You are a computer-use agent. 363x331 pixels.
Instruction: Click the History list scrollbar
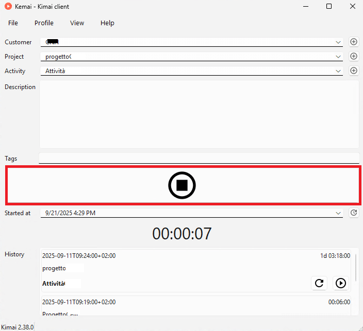pos(356,268)
